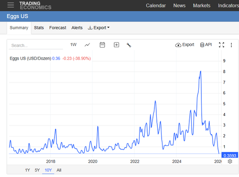Open the News menu
Screen dimensions: 239x177
coord(179,6)
